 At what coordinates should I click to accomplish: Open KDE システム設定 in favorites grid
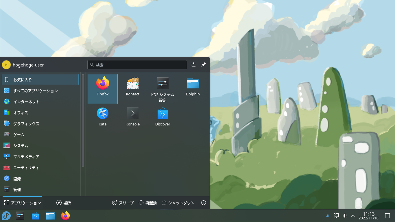coord(163,90)
